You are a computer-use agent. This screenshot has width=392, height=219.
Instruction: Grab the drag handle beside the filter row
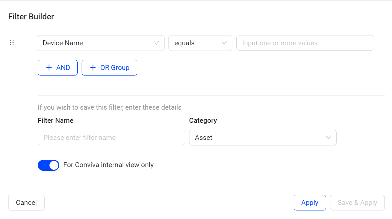[12, 43]
